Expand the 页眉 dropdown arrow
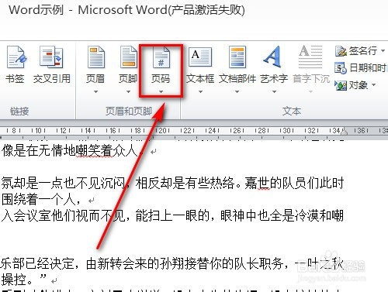 [95, 91]
